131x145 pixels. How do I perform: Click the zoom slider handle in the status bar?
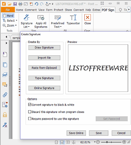pyautogui.click(x=107, y=142)
